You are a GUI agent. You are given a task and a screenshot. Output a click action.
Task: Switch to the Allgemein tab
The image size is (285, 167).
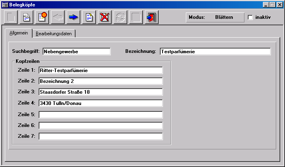tap(19, 33)
